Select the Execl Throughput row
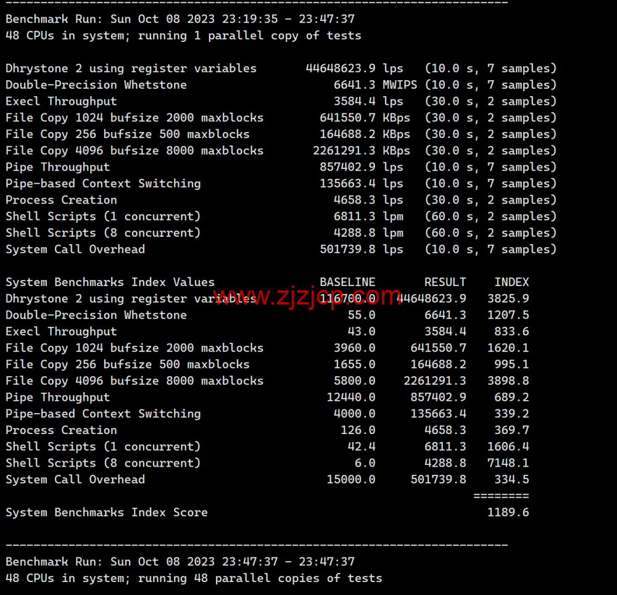This screenshot has width=617, height=595. [60, 101]
